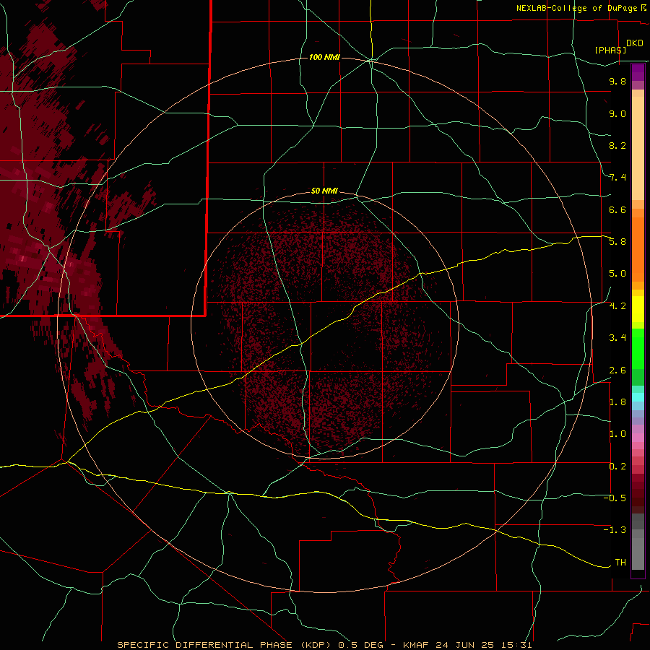This screenshot has height=650, width=650.
Task: Click the 7.4 scale value
Action: point(617,178)
